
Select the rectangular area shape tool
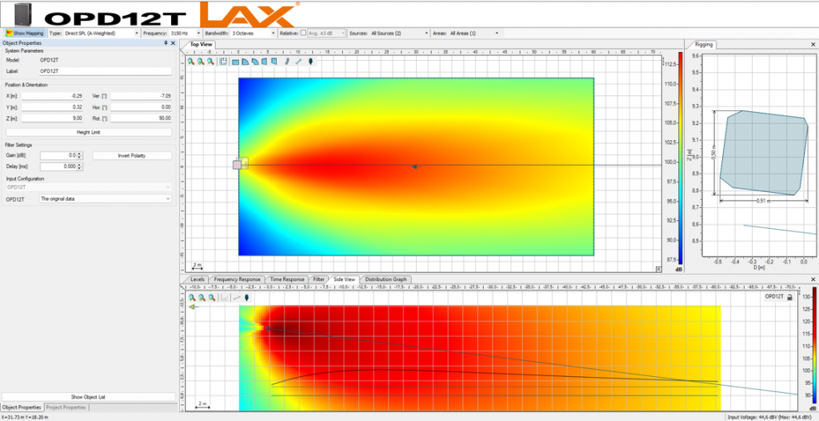click(x=236, y=62)
